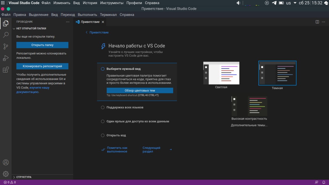Open the Выделение menu
This screenshot has height=185, width=329.
(x=39, y=15)
